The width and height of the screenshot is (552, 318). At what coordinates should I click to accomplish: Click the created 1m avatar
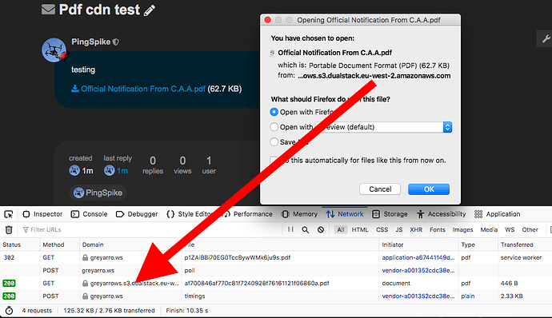pos(74,171)
